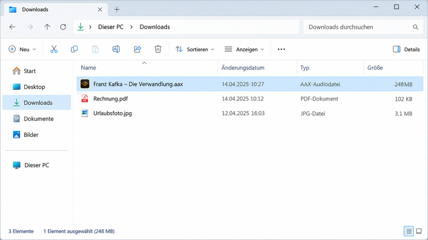Click Dieser PC in the address bar
Image resolution: width=428 pixels, height=240 pixels.
111,27
